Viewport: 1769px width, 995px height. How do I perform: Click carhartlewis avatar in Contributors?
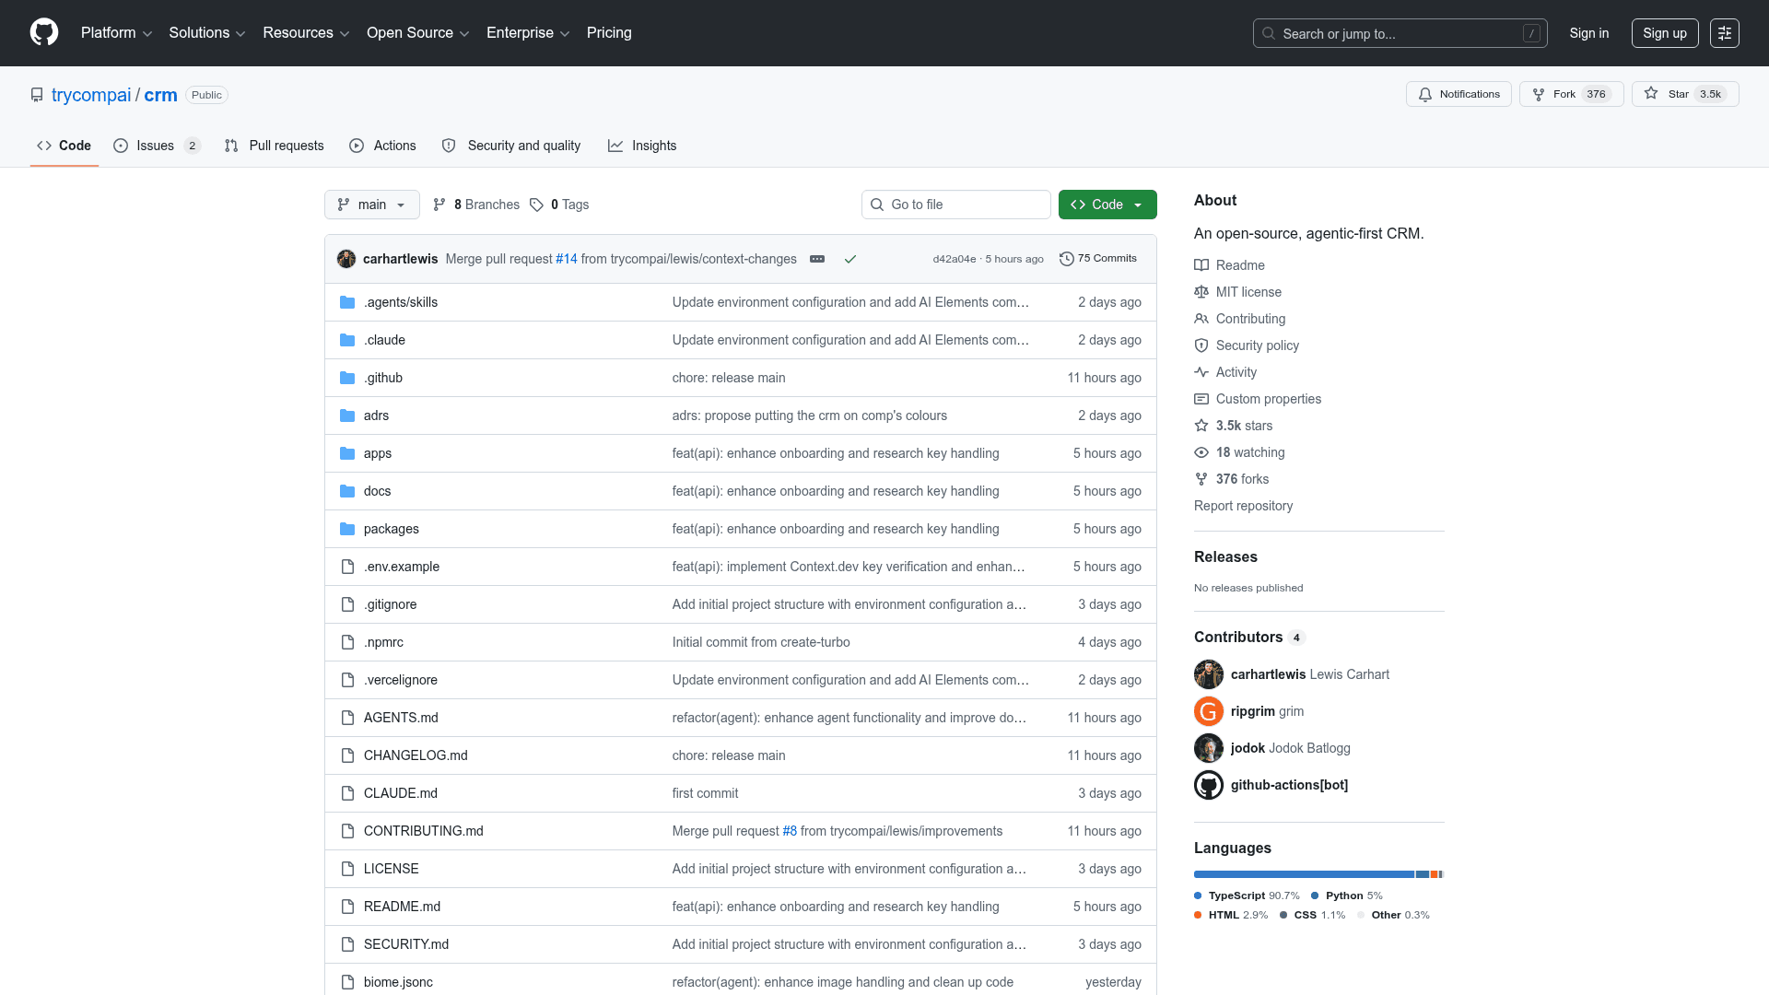click(x=1209, y=674)
